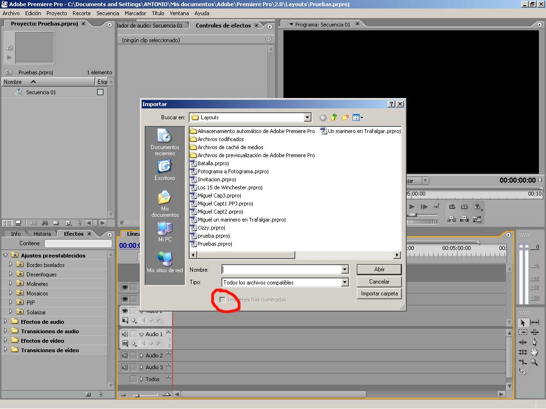Open Mi PC in Importar sidebar
This screenshot has height=409, width=546.
coord(165,231)
